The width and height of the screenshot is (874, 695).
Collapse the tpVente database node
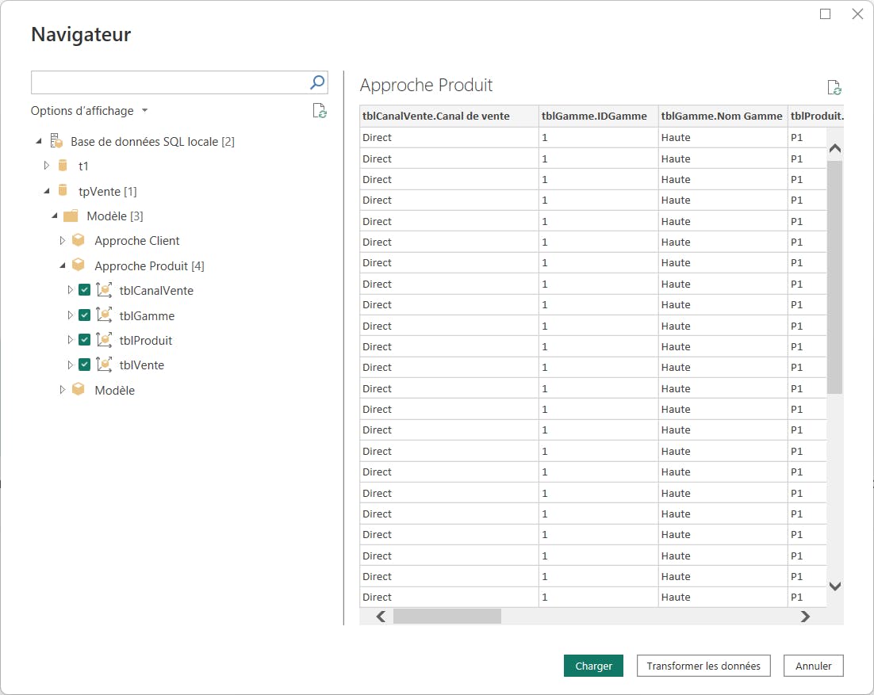coord(47,191)
